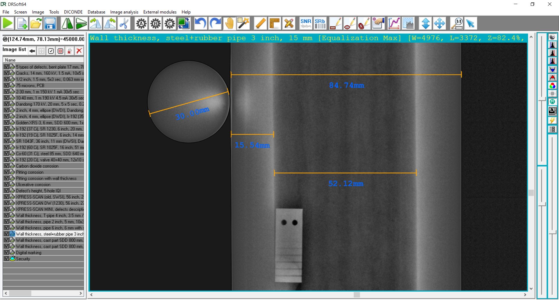Click the 1:1 zoom magnifier icon
Screen dimensions: 559x300
point(457,24)
